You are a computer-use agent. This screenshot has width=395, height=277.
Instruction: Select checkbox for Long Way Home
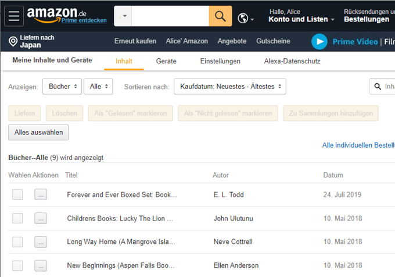[17, 242]
